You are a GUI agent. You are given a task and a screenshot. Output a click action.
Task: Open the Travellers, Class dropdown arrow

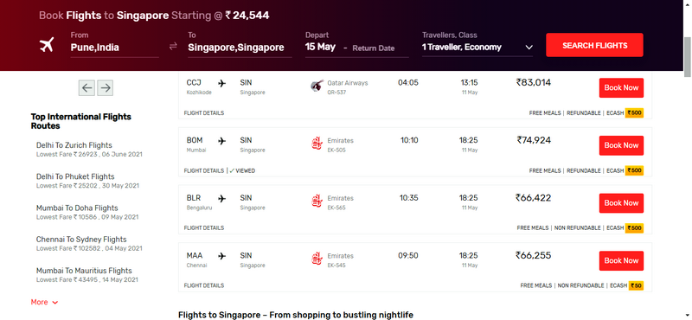click(529, 48)
